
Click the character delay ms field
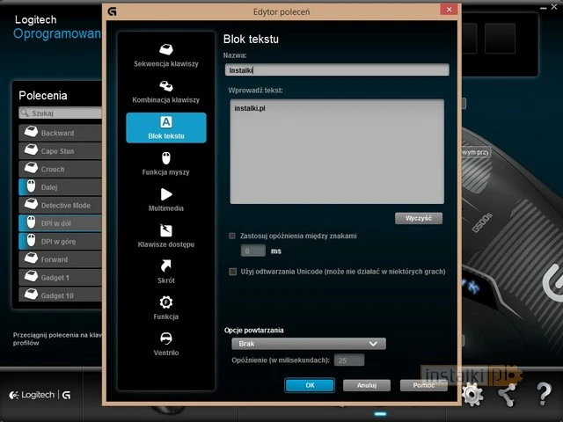(253, 251)
